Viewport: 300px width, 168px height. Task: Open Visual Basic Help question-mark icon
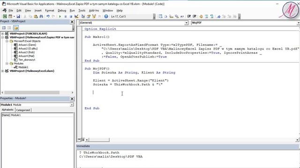[x=106, y=17]
